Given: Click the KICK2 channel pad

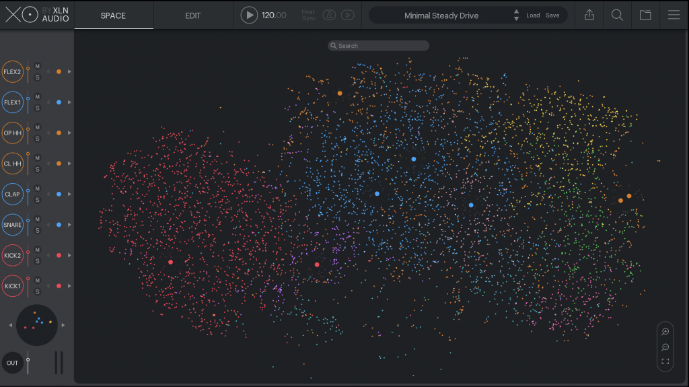Looking at the screenshot, I should pos(12,256).
